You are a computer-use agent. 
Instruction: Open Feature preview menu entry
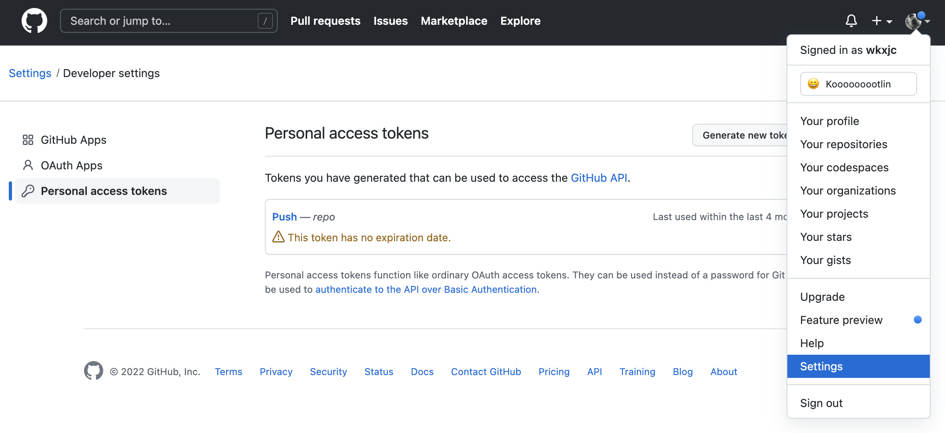tap(841, 320)
